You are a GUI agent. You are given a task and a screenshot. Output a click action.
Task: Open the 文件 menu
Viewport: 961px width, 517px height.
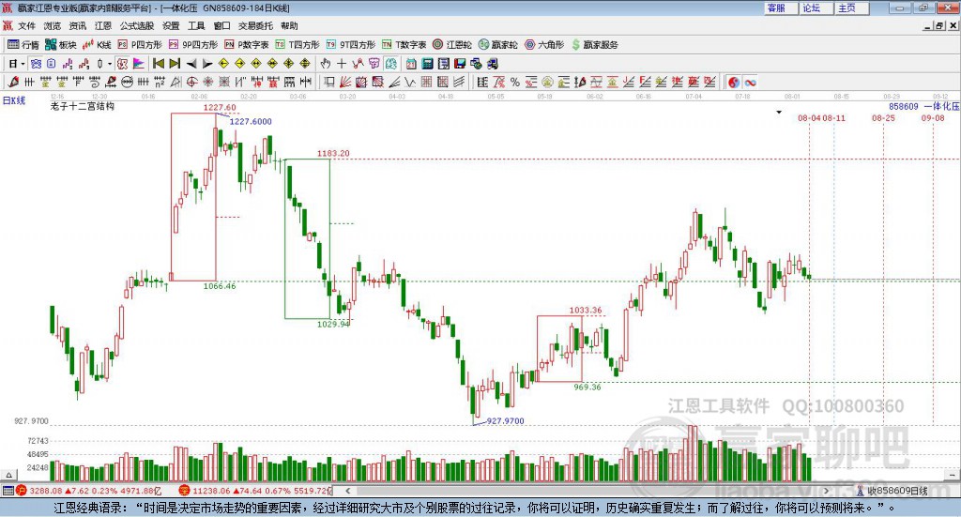point(26,25)
